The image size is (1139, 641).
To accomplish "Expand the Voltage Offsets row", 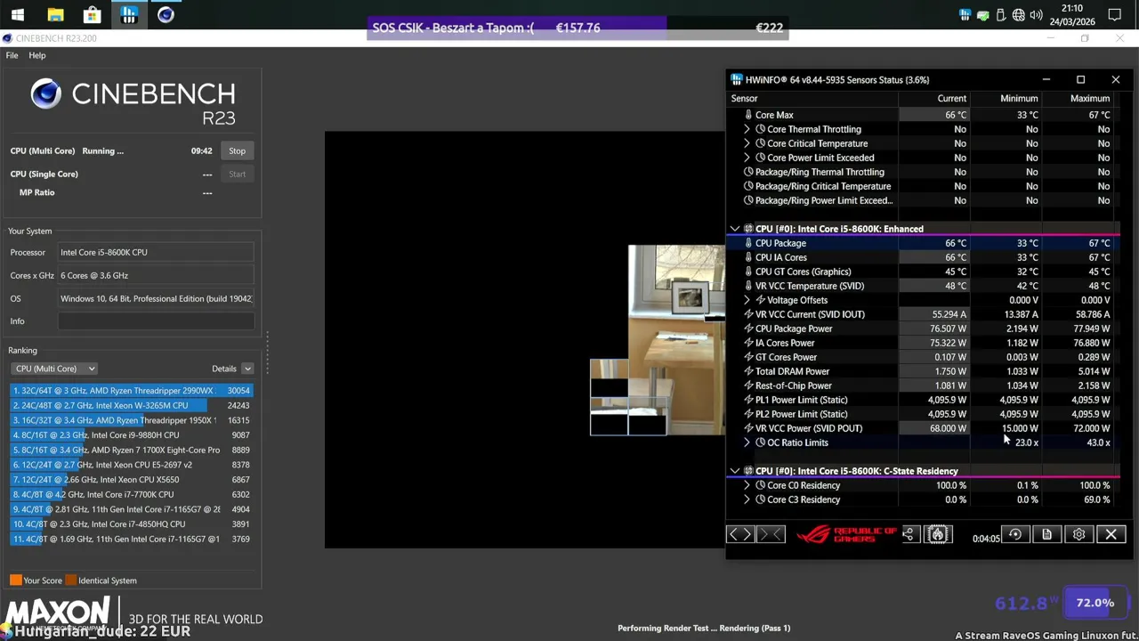I will (x=747, y=300).
